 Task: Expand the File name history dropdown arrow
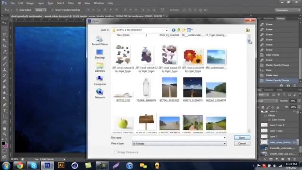pyautogui.click(x=225, y=137)
